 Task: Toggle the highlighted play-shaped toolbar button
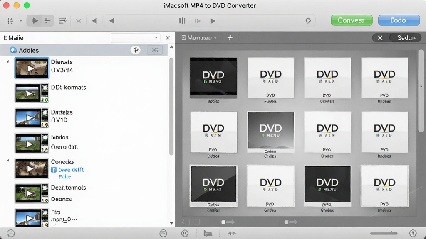pos(35,21)
